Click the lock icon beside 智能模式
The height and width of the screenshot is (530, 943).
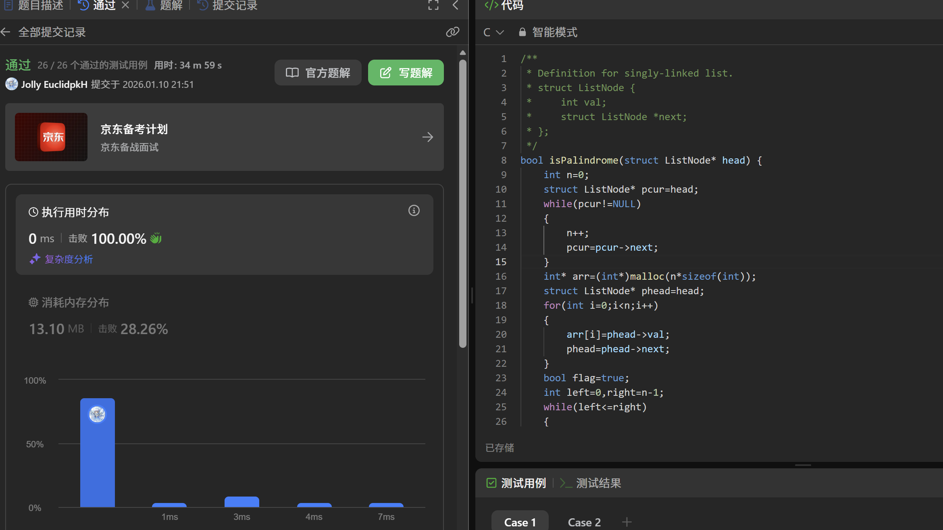click(x=522, y=32)
